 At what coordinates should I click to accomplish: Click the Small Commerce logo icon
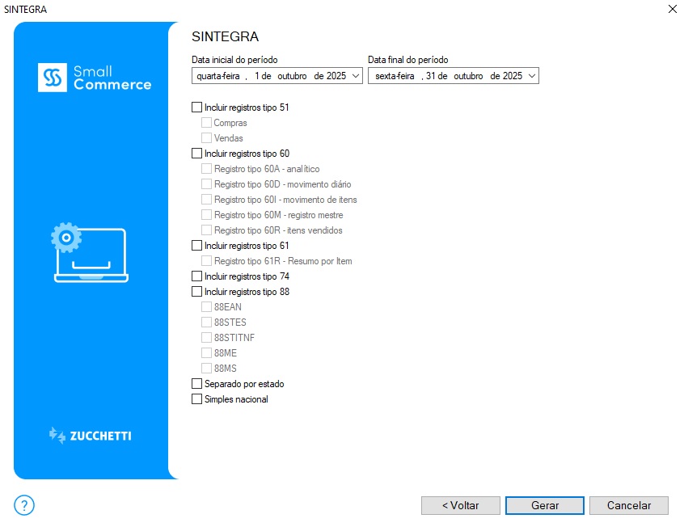point(53,78)
